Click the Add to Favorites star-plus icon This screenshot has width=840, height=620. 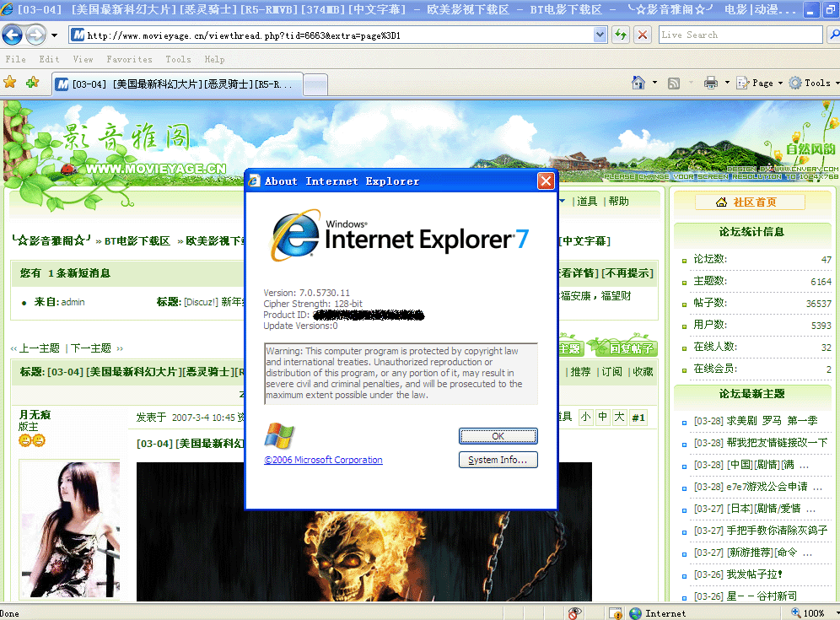click(x=33, y=82)
